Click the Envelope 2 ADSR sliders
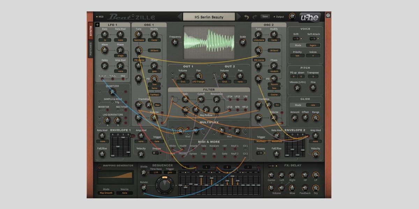Screen dimensions: 419x209 coord(295,145)
